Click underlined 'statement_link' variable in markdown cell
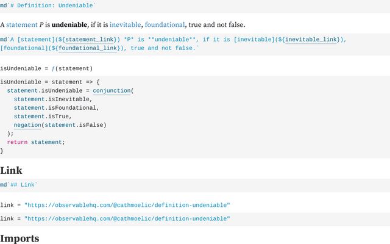The width and height of the screenshot is (390, 244). coord(90,40)
